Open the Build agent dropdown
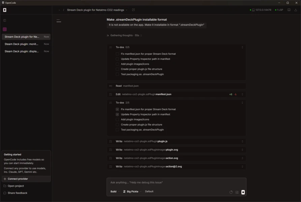Screen dimensions: 301x202 tap(115, 192)
